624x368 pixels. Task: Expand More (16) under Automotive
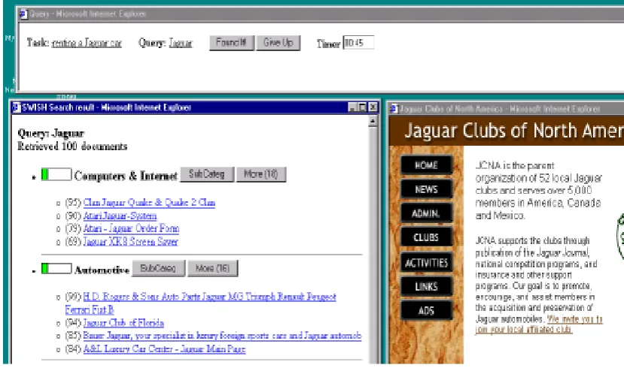[212, 268]
